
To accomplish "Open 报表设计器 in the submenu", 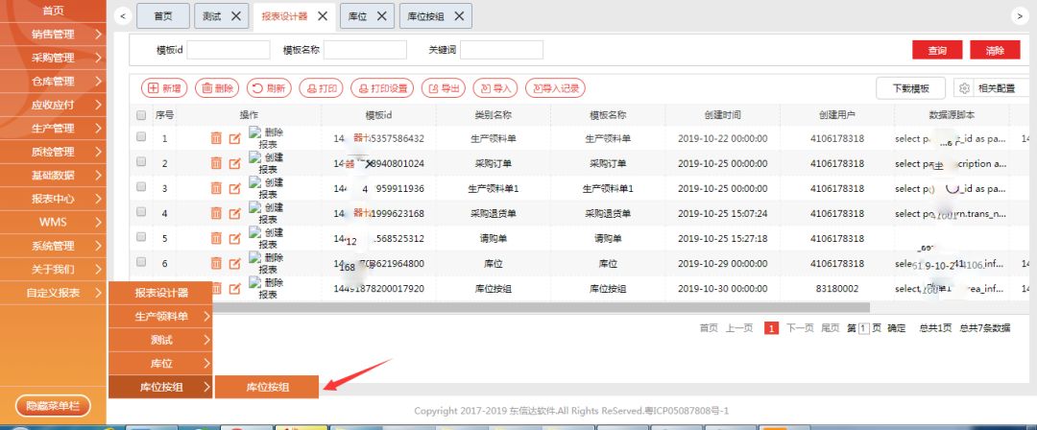I will pyautogui.click(x=160, y=293).
